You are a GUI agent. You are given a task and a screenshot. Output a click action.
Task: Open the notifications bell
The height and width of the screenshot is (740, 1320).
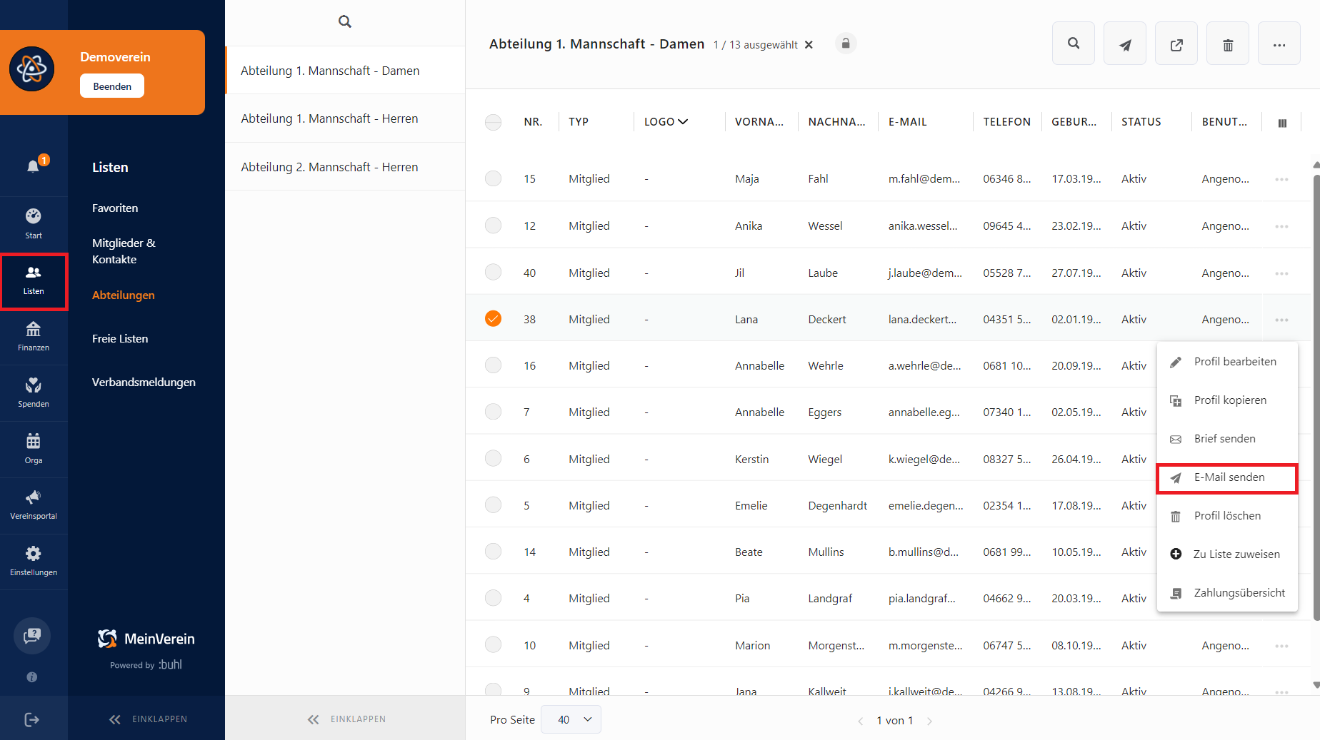click(x=33, y=166)
